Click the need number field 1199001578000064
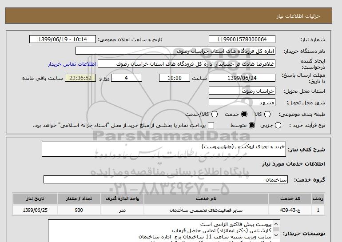Viewport: 342px width, 242px height. point(242,40)
